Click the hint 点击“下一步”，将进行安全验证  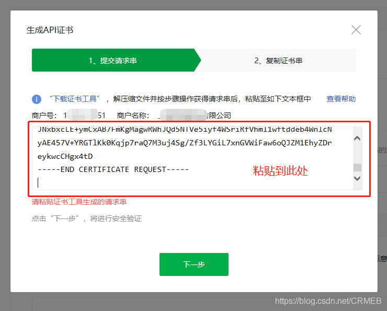[x=87, y=218]
